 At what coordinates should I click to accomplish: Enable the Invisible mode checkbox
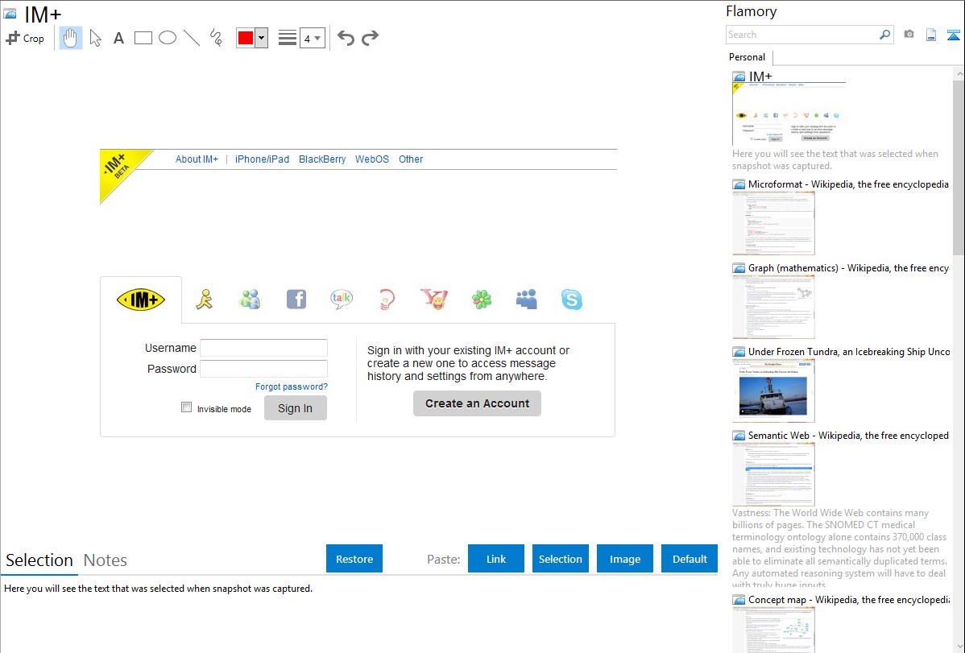click(x=187, y=407)
